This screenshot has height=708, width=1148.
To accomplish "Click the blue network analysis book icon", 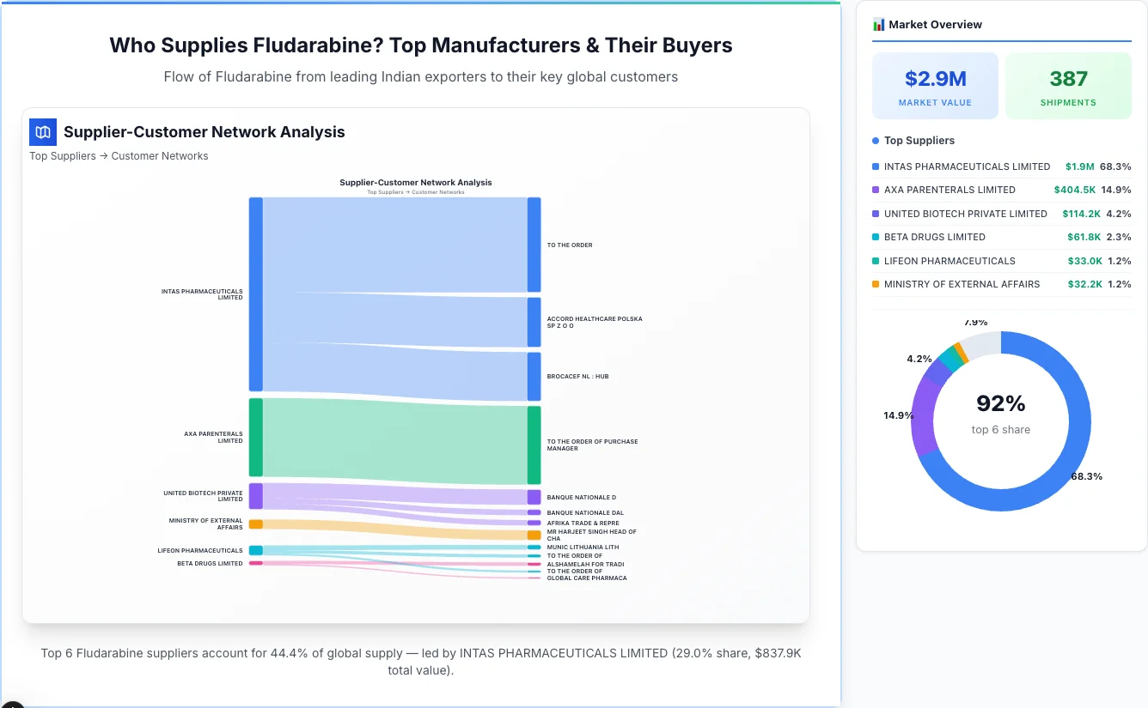I will pyautogui.click(x=42, y=132).
